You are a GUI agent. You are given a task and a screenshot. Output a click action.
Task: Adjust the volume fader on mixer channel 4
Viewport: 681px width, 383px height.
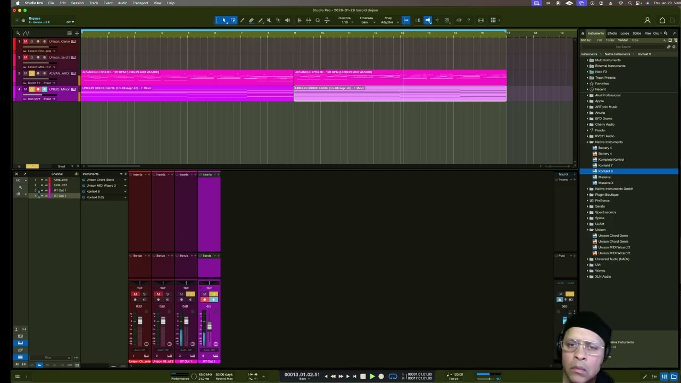(x=209, y=326)
